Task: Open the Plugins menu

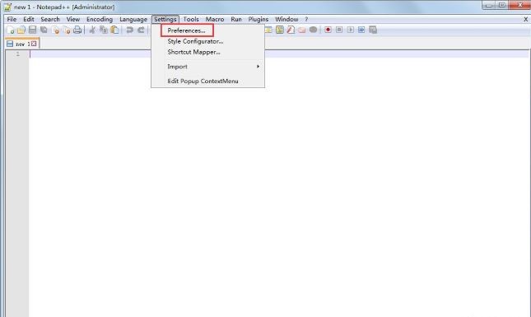Action: (259, 19)
